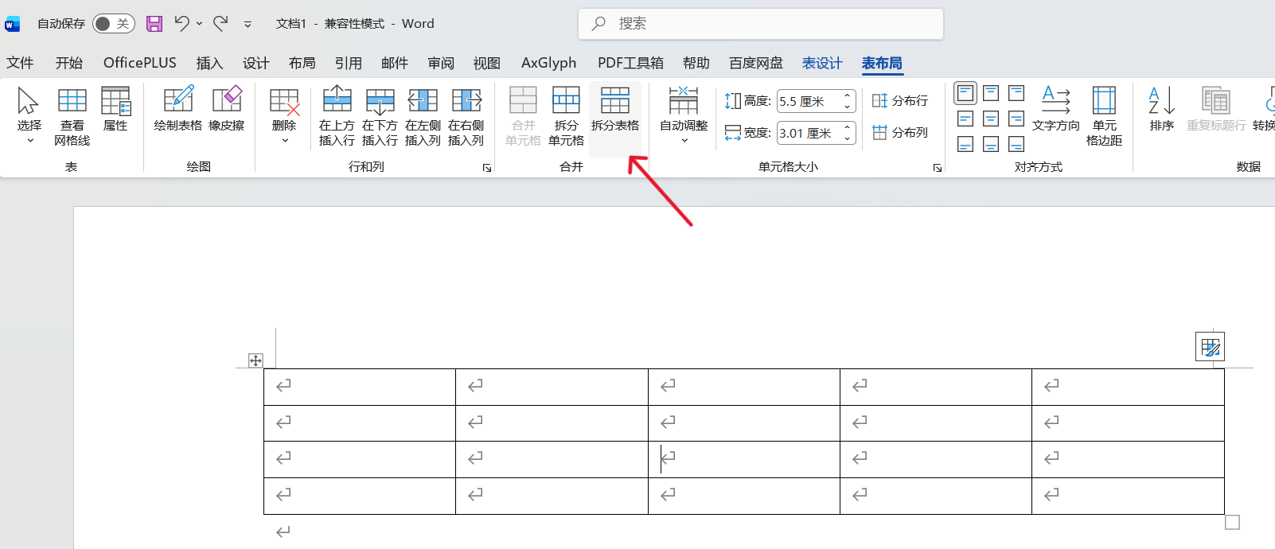Decrease row height with down stepper

pyautogui.click(x=848, y=107)
